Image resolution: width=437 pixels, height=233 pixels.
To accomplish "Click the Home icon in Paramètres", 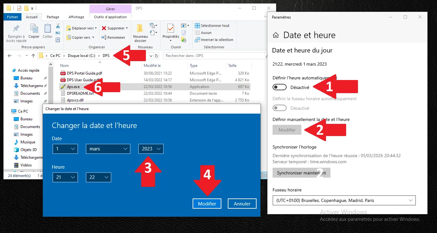I will click(x=275, y=35).
